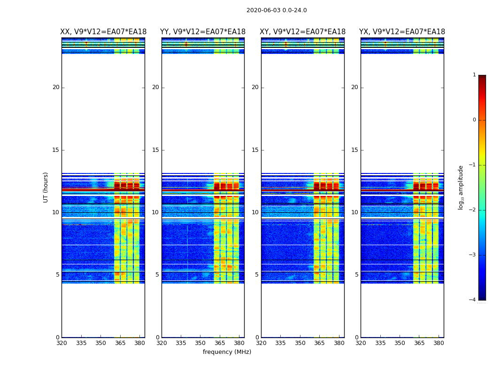Click the UT (hours) y-axis label

[x=46, y=187]
